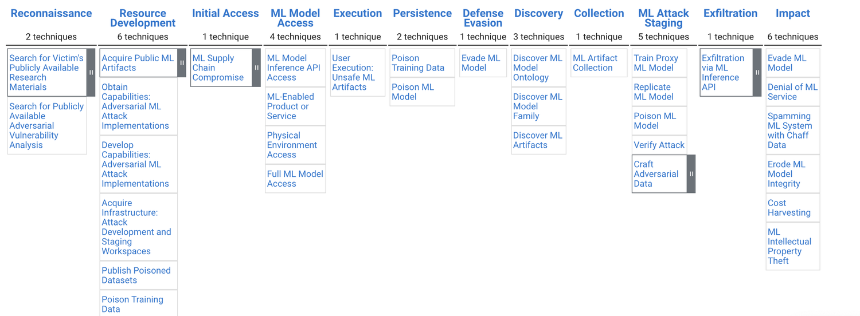Open the Resource Development tactic heading
860x316 pixels.
click(x=143, y=18)
